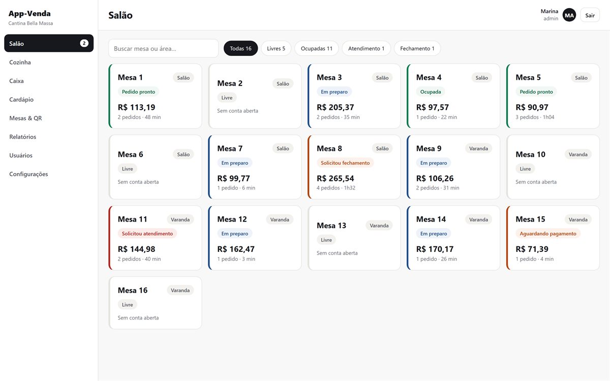Filter by 'Fechamento 1'
This screenshot has width=610, height=381.
pyautogui.click(x=417, y=48)
